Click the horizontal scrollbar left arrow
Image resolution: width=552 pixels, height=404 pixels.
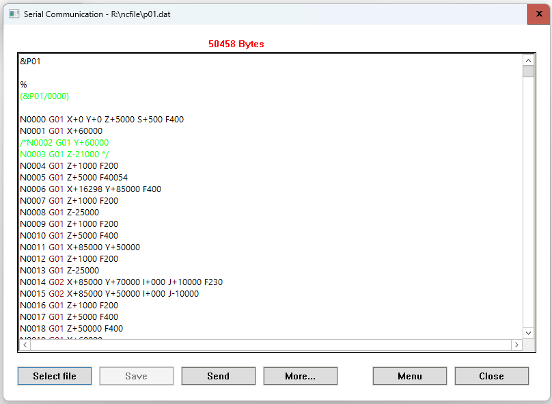(25, 345)
